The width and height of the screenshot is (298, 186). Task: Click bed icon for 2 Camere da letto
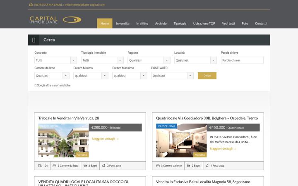coord(54,165)
